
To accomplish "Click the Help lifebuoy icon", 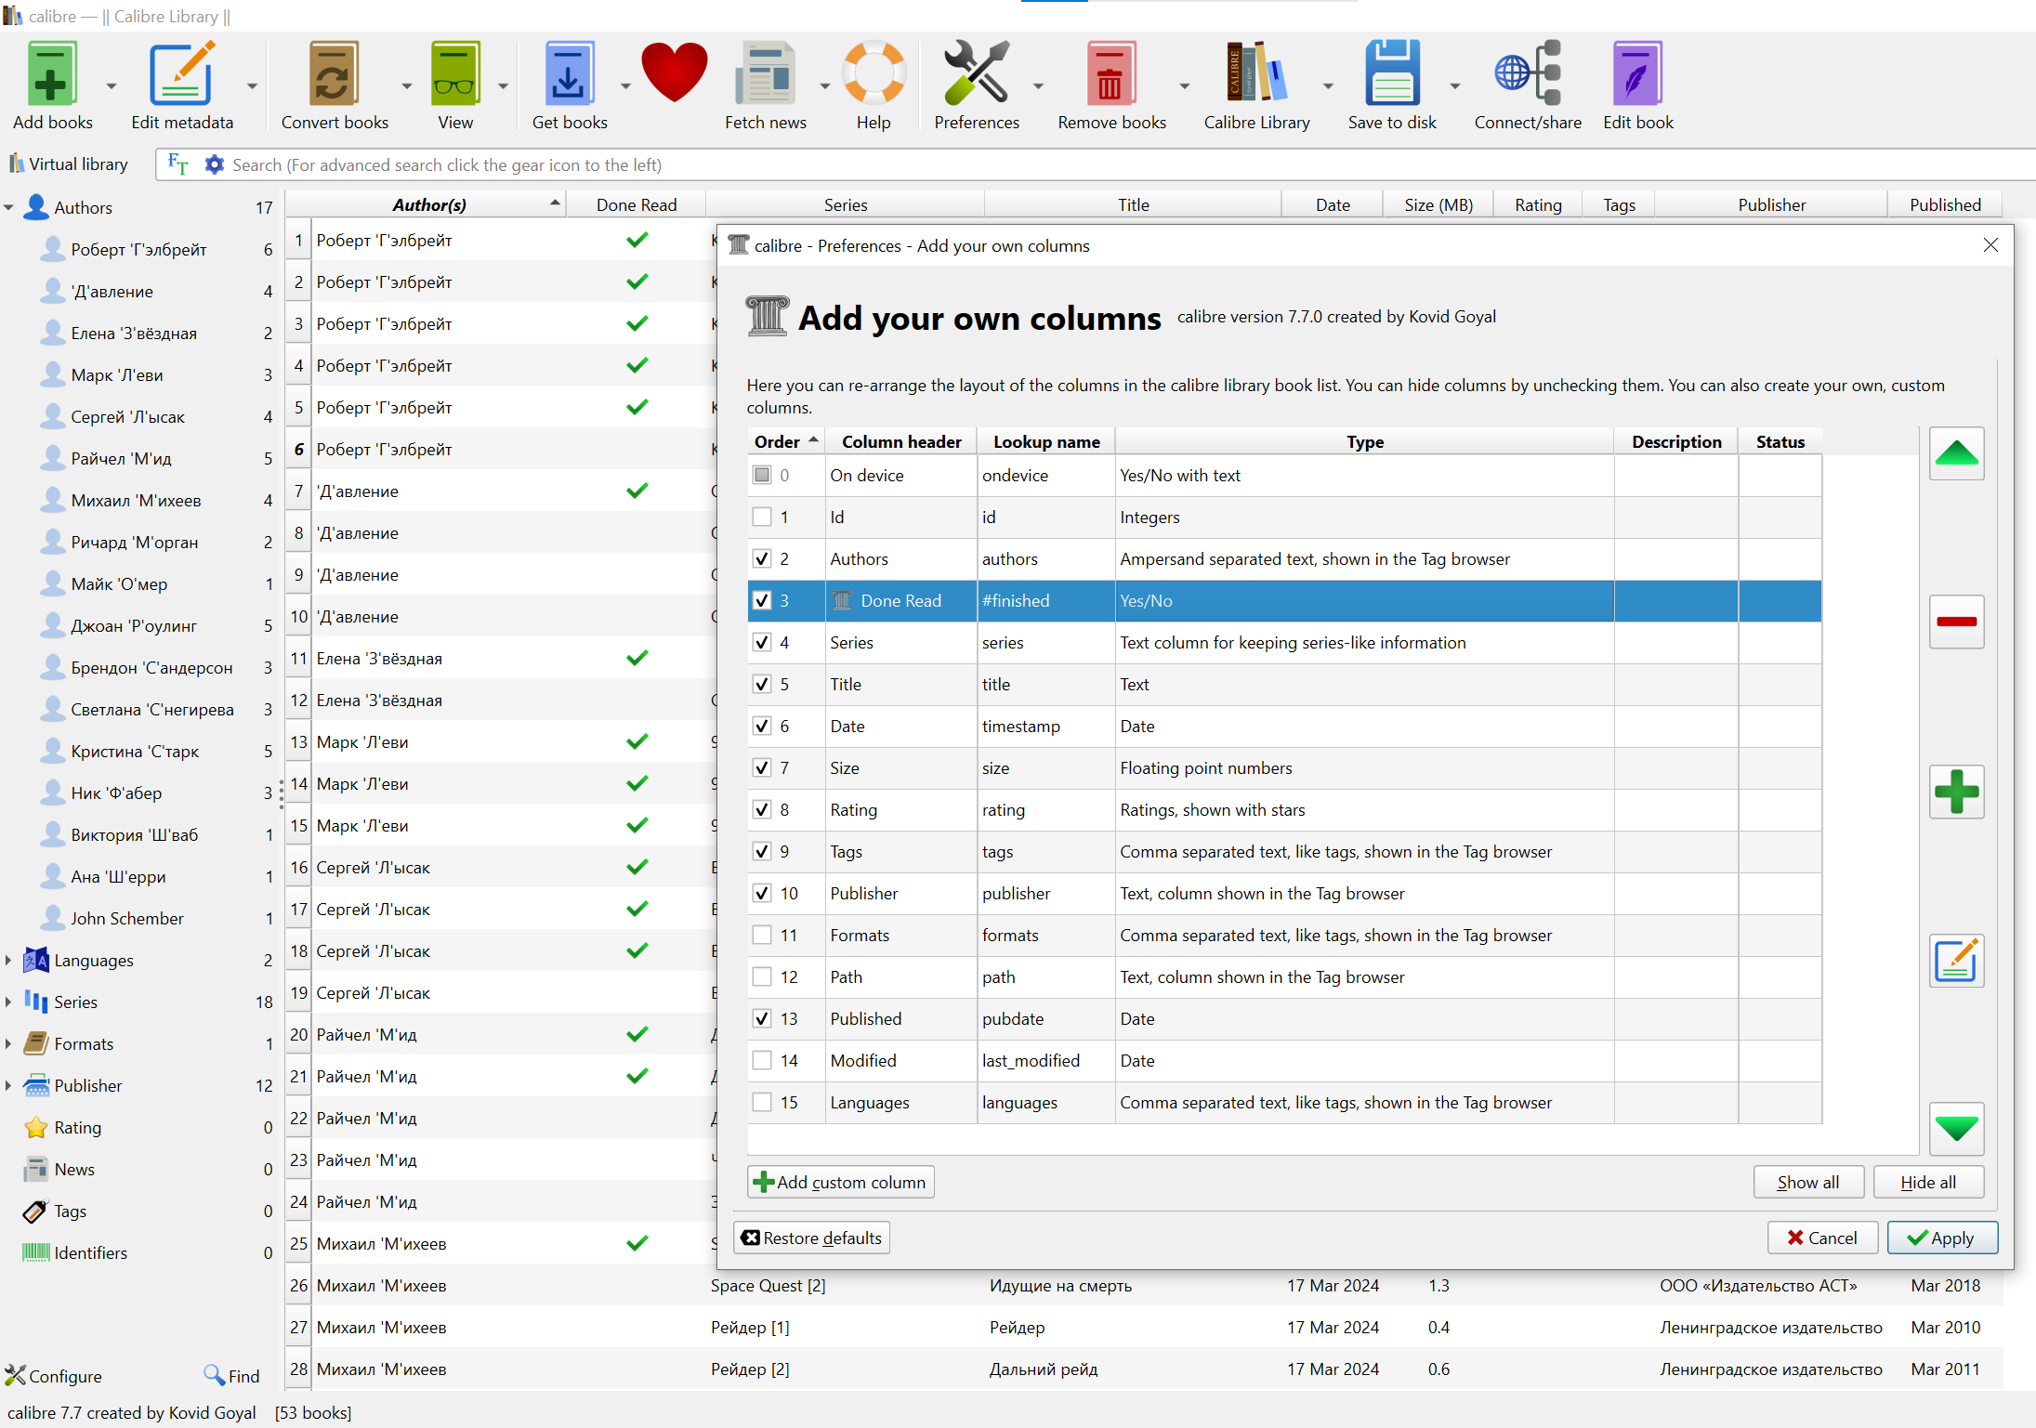I will pos(874,73).
